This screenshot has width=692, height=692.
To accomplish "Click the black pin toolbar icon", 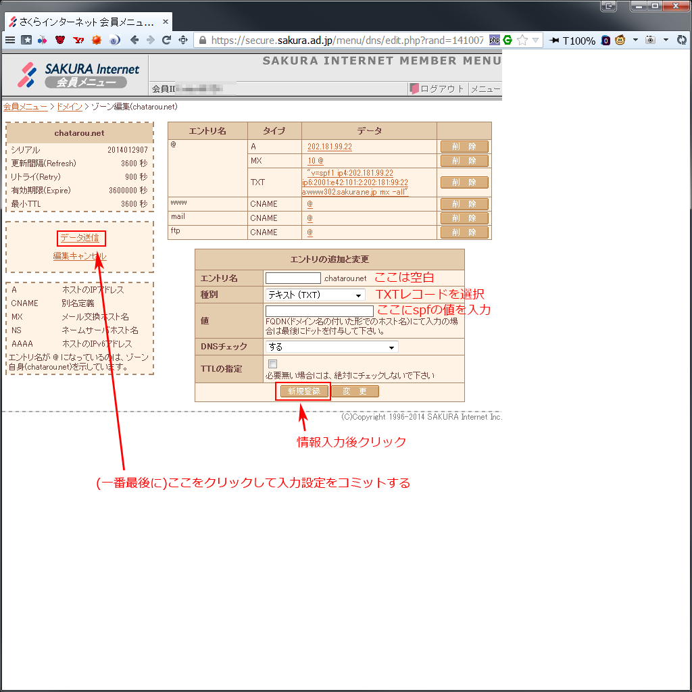I will click(x=554, y=40).
